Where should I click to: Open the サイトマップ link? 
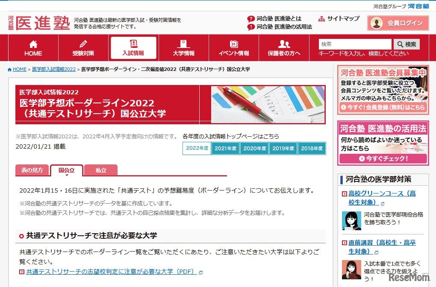343,19
